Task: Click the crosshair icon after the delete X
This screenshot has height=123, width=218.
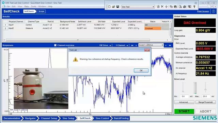Action: (x=166, y=7)
